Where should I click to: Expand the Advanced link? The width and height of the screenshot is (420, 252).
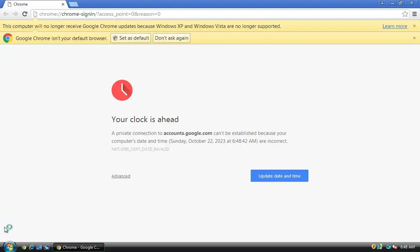point(121,176)
